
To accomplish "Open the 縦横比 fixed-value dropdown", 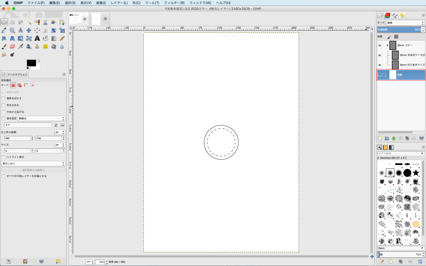I will pyautogui.click(x=41, y=119).
